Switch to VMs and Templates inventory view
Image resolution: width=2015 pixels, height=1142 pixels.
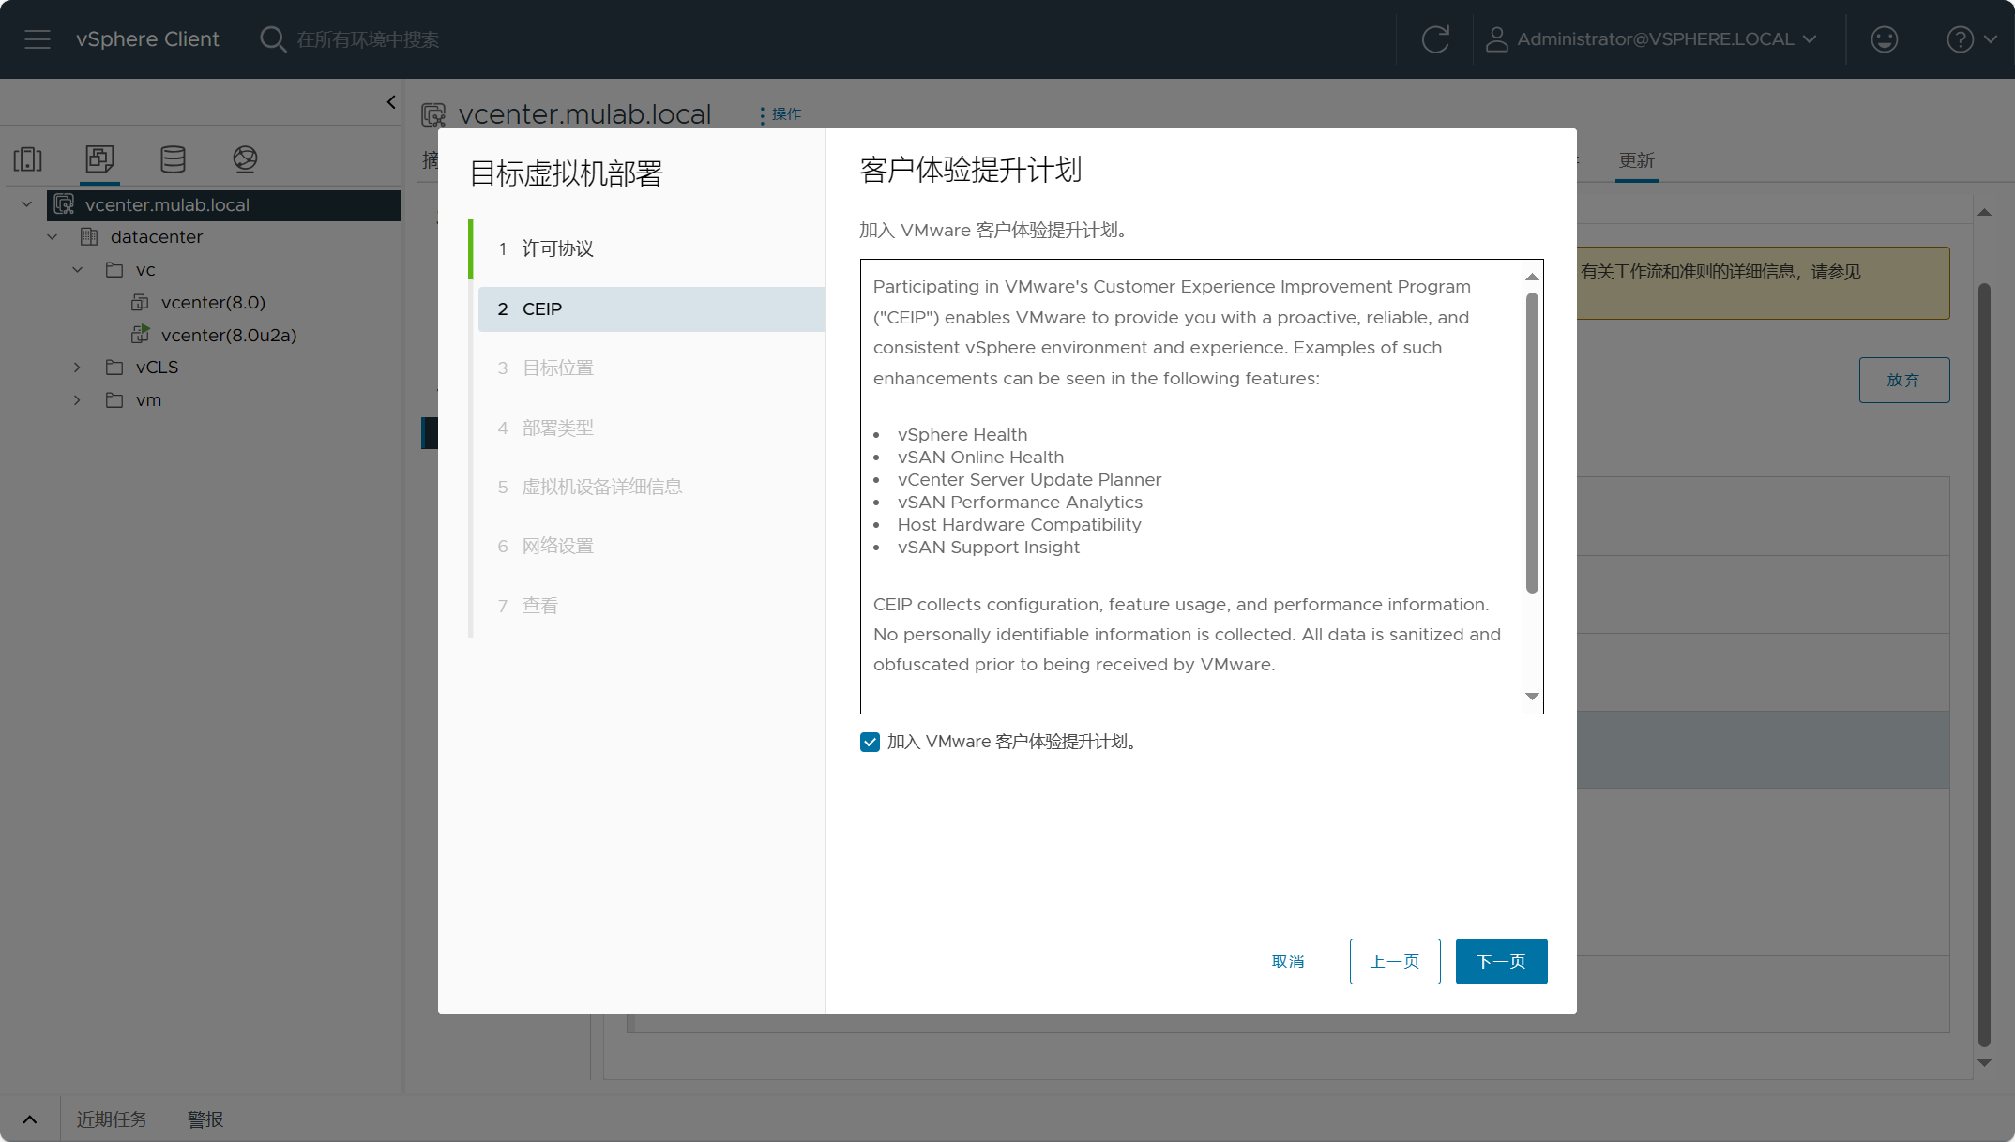99,158
